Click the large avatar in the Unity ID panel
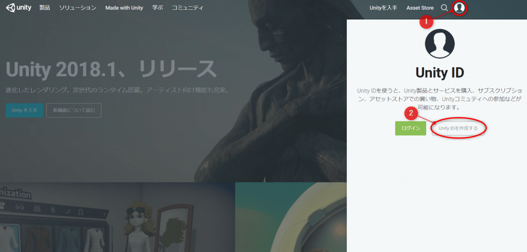The height and width of the screenshot is (252, 527). tap(439, 44)
